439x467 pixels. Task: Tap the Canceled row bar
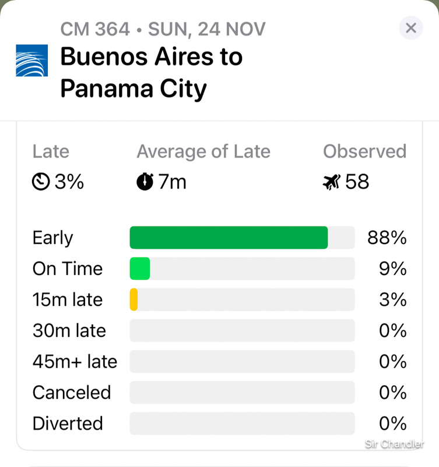242,392
